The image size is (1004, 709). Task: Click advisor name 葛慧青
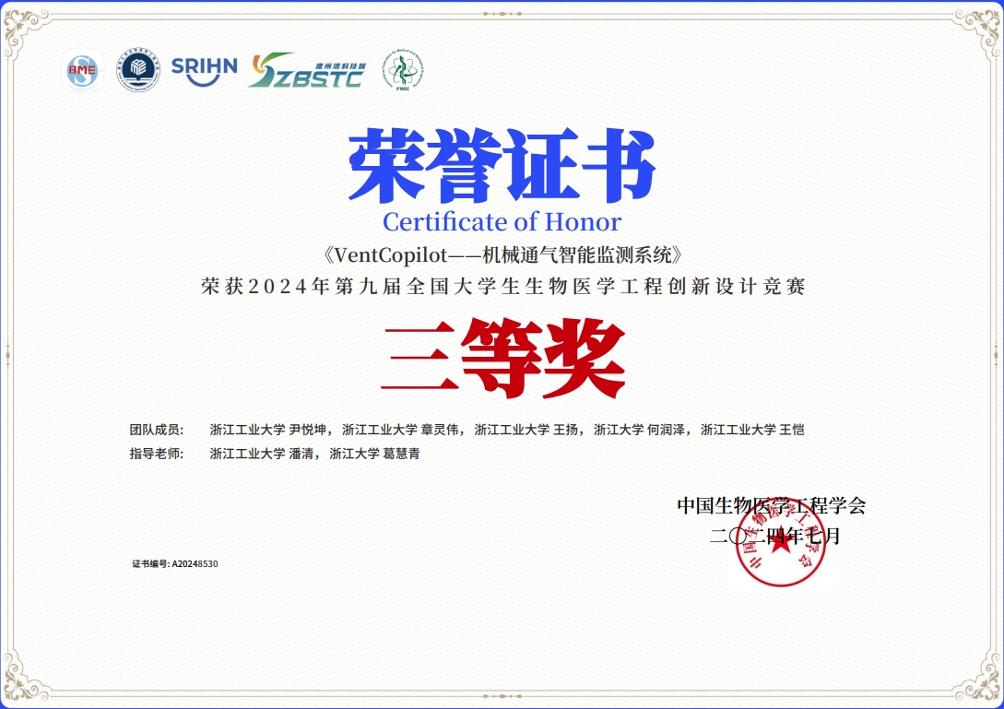coord(401,454)
